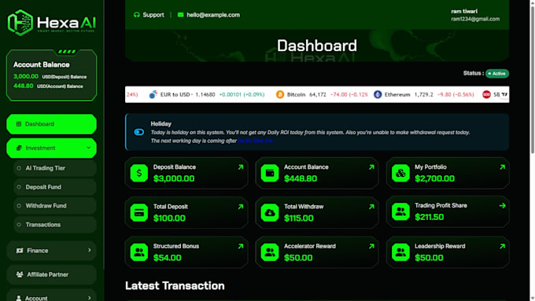Click the HexaAI logo
Image resolution: width=535 pixels, height=301 pixels.
pos(51,23)
